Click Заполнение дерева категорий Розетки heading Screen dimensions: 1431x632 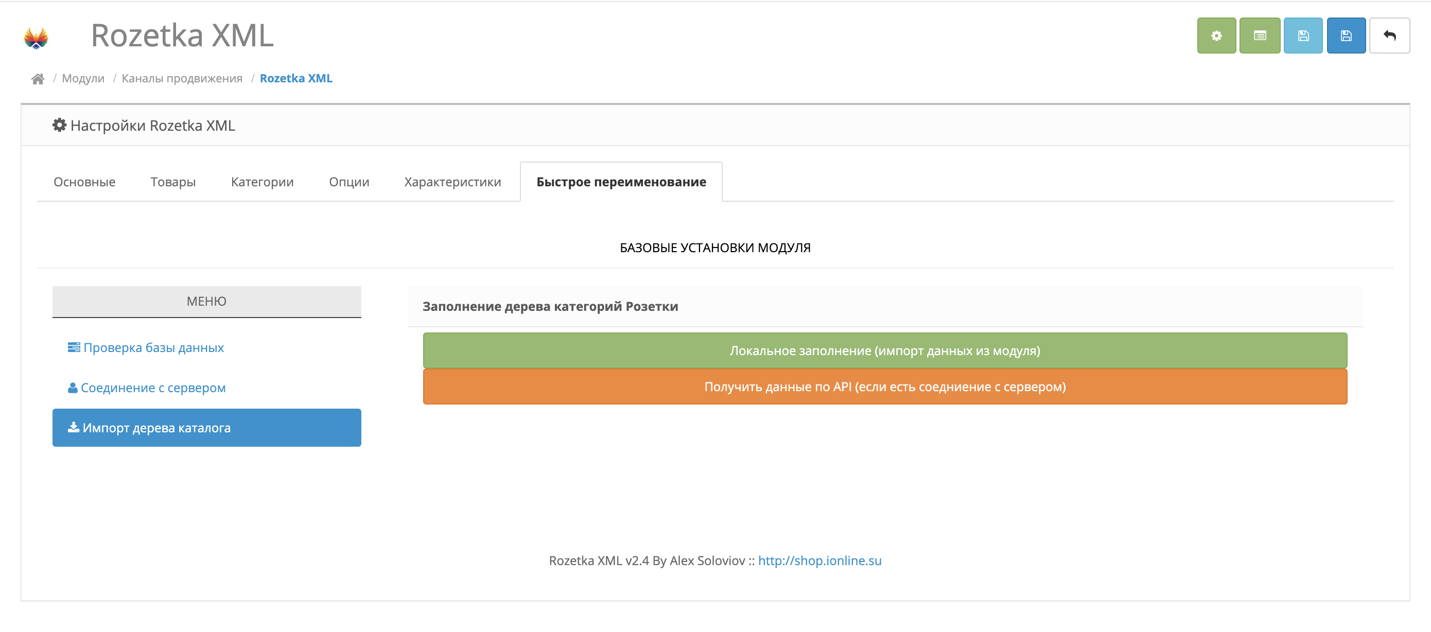point(550,307)
